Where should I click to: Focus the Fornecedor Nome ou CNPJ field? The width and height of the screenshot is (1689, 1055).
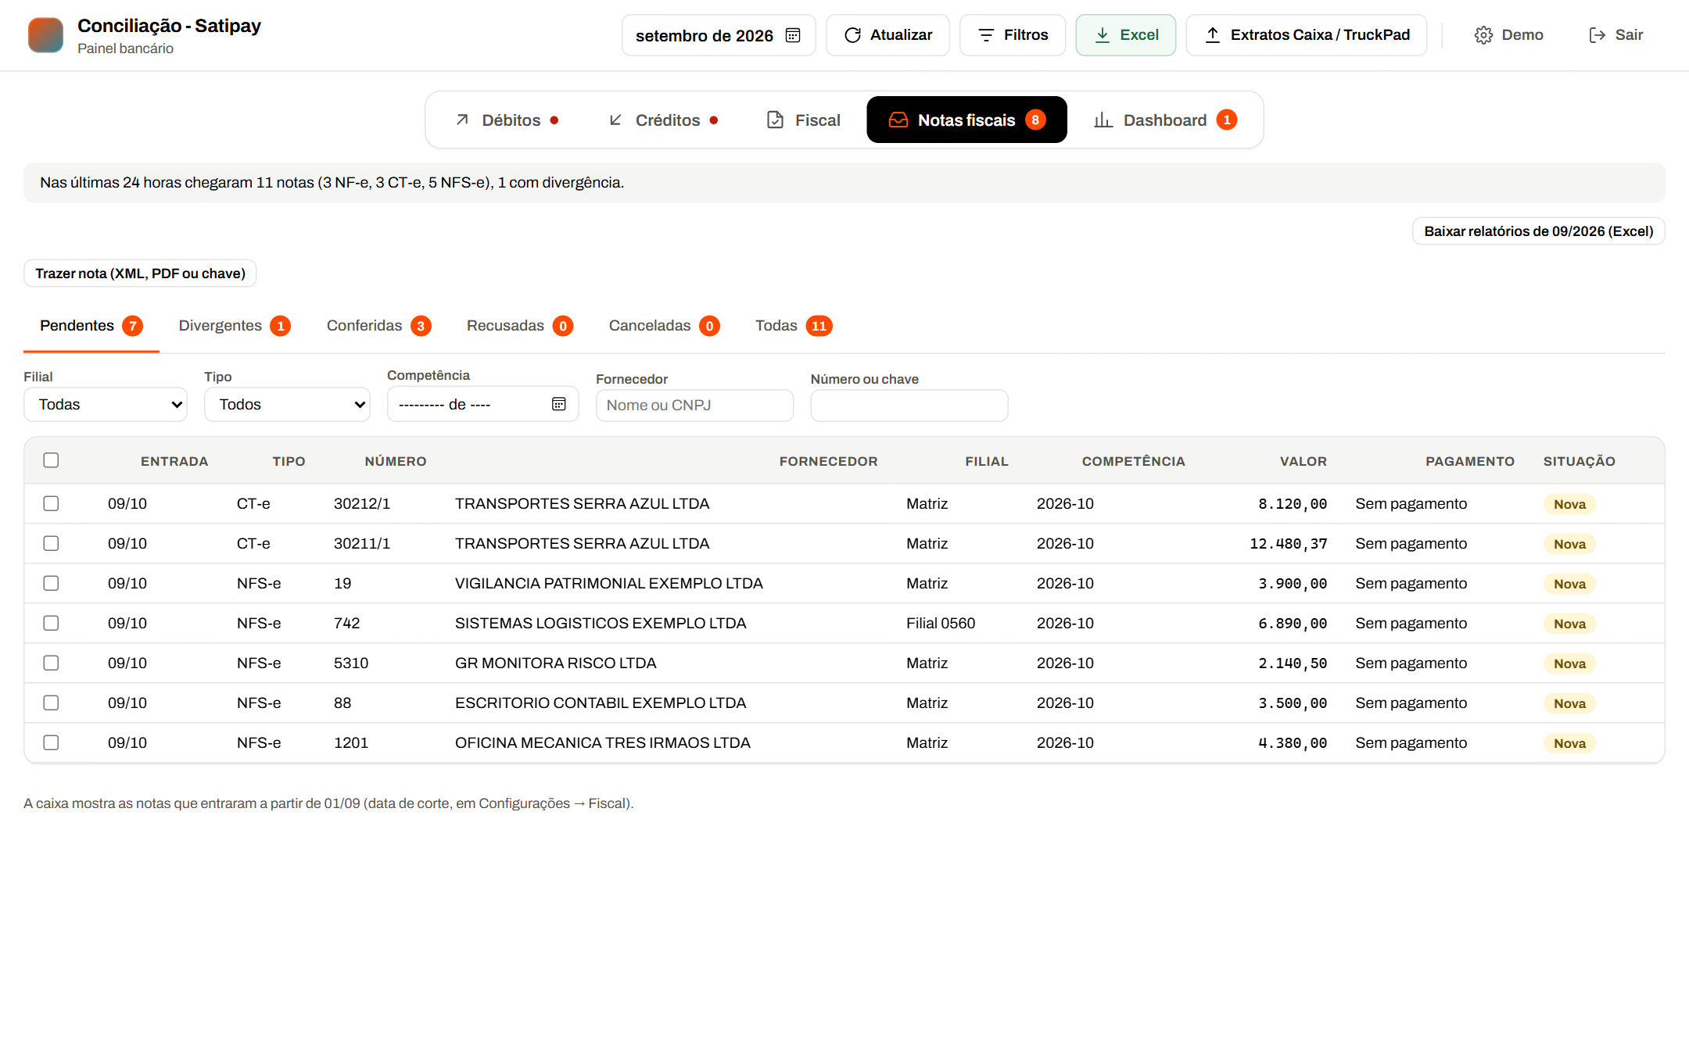pyautogui.click(x=694, y=406)
